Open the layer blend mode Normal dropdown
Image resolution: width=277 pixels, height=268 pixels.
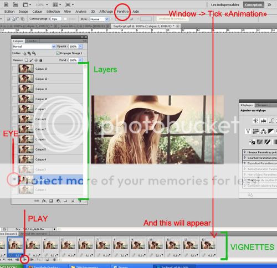tap(34, 47)
